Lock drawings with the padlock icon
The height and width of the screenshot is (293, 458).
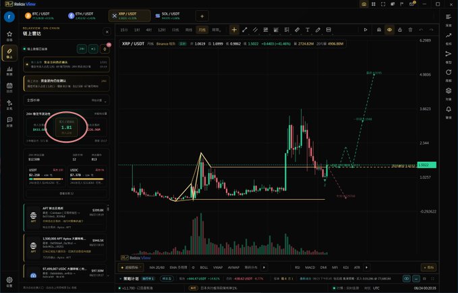(x=400, y=30)
